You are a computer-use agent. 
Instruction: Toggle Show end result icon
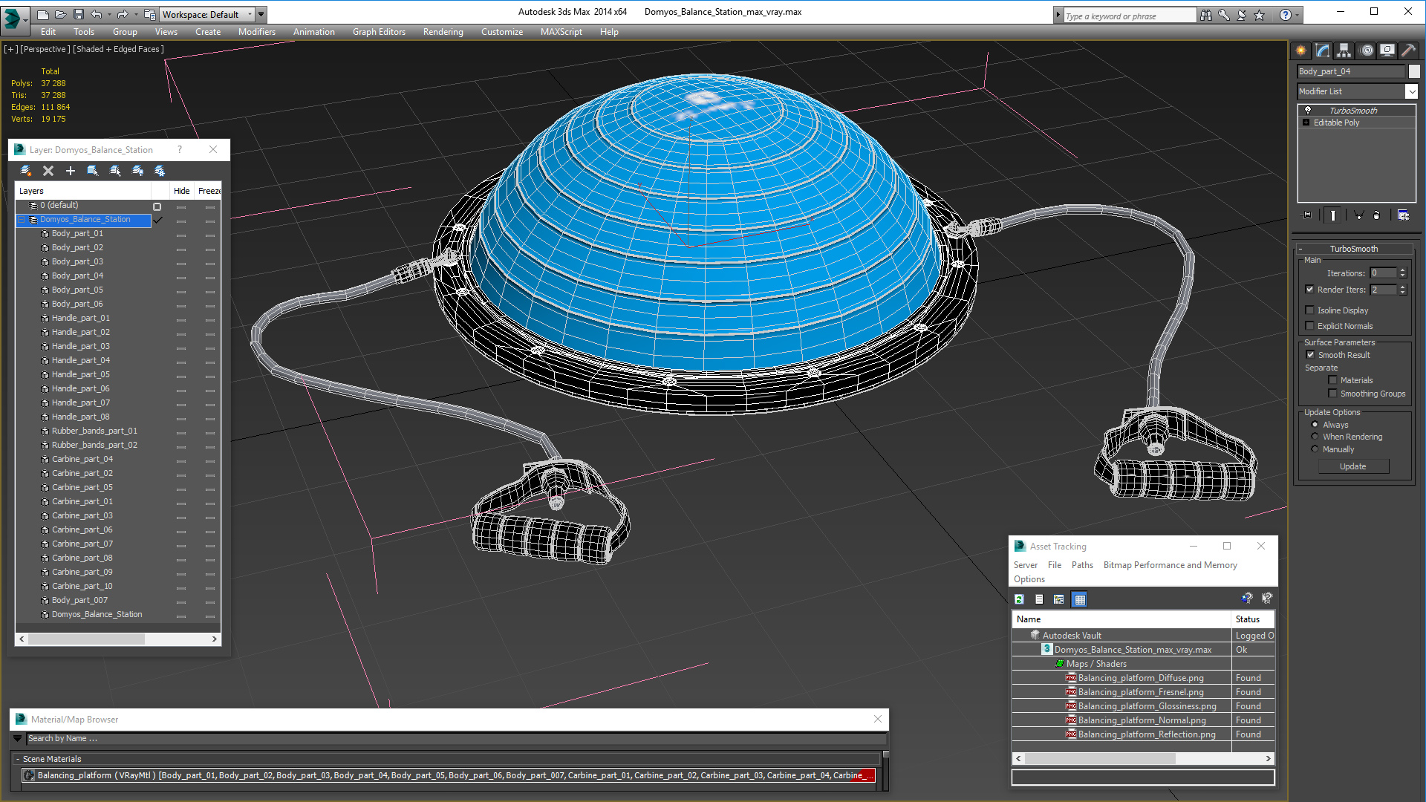pos(1333,215)
